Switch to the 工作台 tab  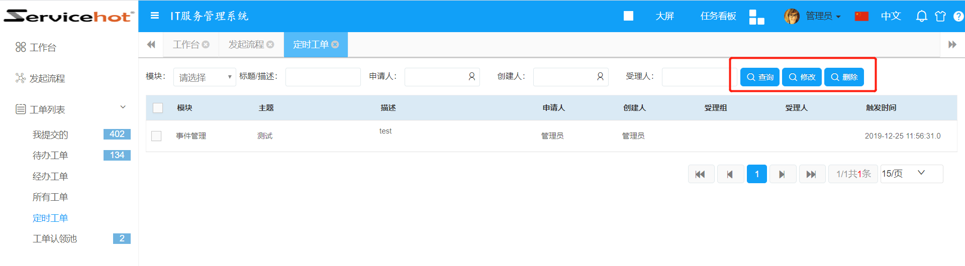186,45
